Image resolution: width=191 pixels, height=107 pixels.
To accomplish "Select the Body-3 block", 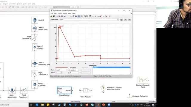I will click(35, 20).
